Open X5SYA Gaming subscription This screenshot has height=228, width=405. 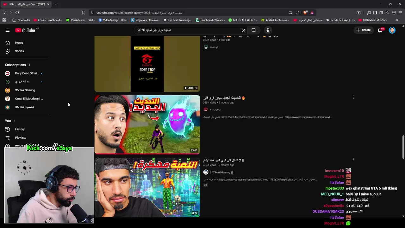[24, 90]
